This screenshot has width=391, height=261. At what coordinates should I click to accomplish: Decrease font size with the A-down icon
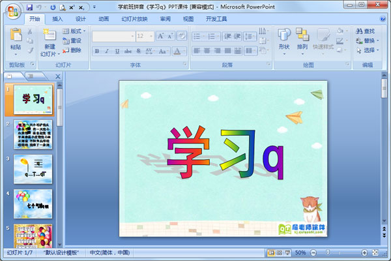tap(170, 36)
